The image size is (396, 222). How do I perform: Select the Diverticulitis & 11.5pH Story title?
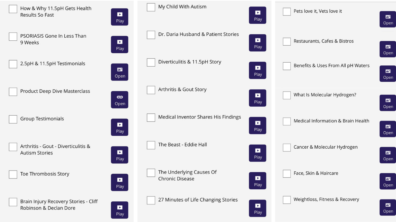[x=190, y=62]
